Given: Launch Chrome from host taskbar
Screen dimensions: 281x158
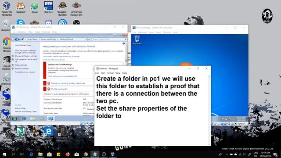Looking at the screenshot, I should pos(86,154).
